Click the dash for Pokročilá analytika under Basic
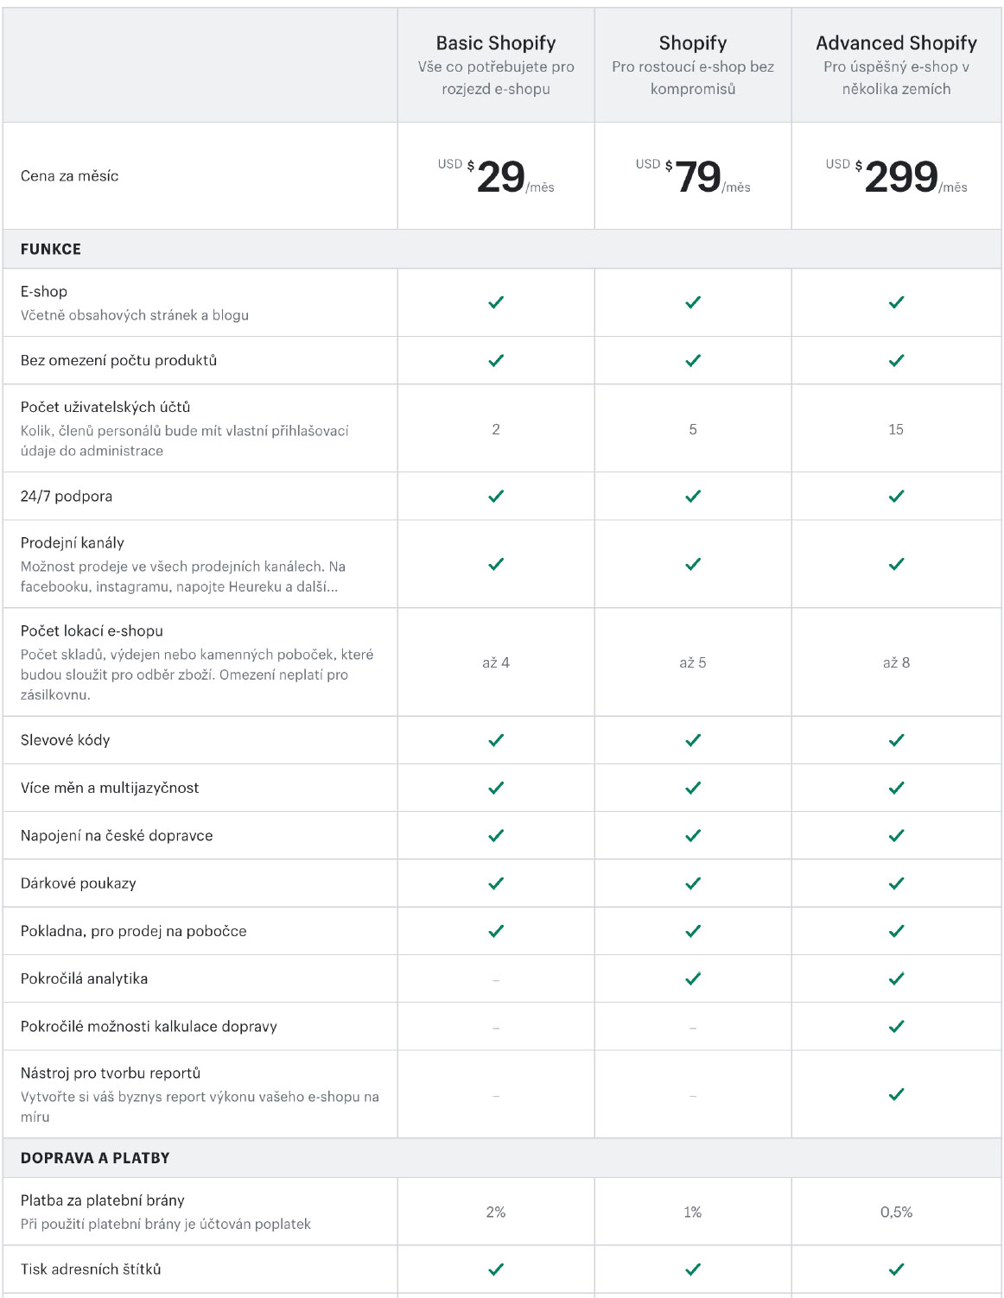Viewport: 1004px width, 1298px height. [496, 980]
